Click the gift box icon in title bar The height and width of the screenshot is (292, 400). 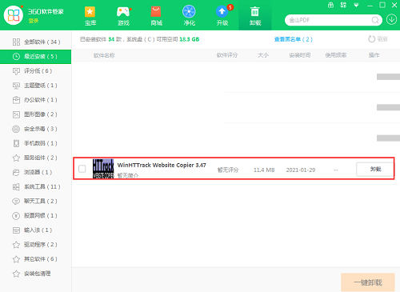click(330, 5)
